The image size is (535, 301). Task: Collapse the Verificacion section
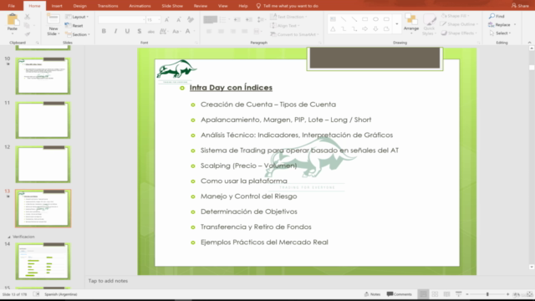pos(9,237)
